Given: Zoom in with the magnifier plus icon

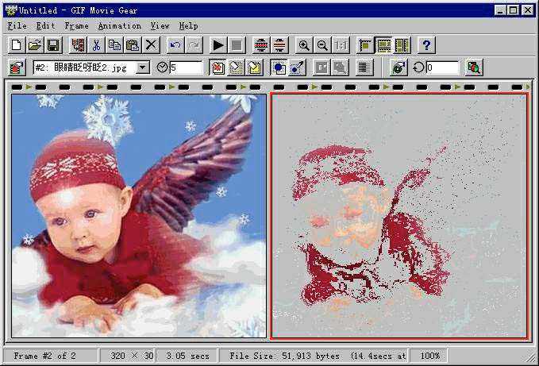Looking at the screenshot, I should coord(304,46).
